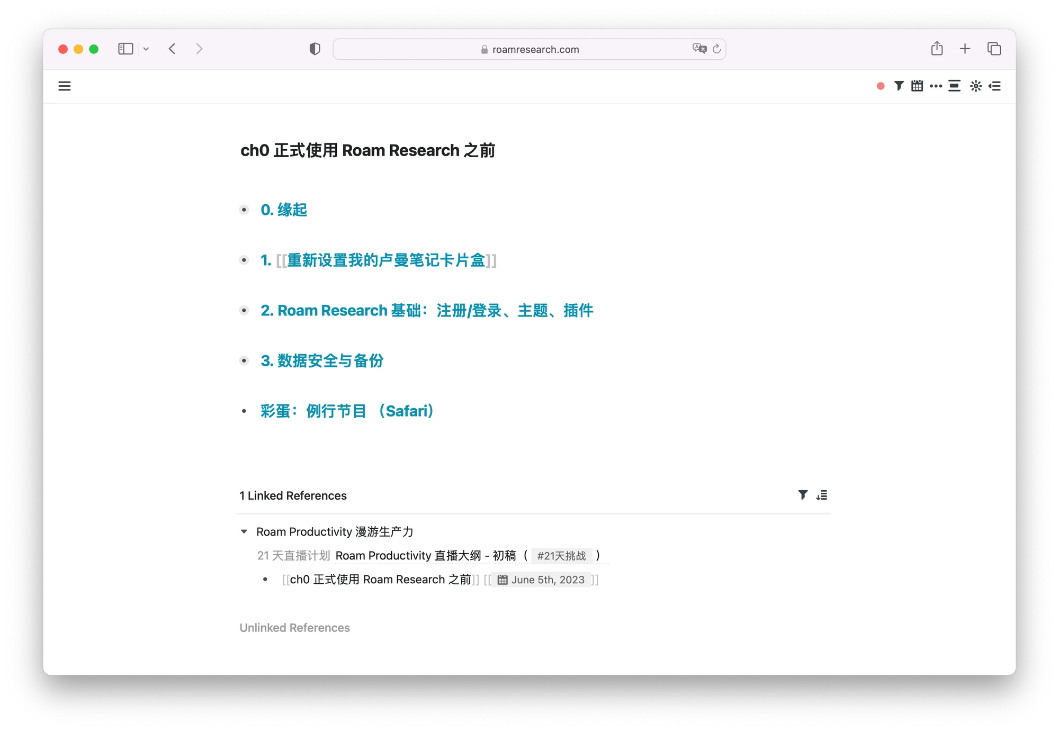Viewport: 1059px width, 732px height.
Task: Open the Safari share menu
Action: tap(937, 48)
